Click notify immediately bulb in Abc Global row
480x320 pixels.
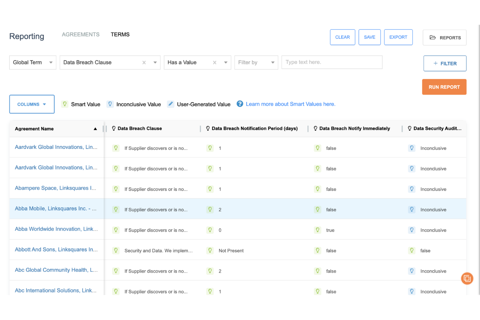(318, 271)
